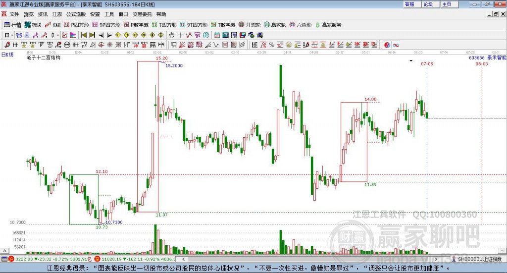Jump to first bar icon
The height and width of the screenshot is (273, 507).
point(83,35)
